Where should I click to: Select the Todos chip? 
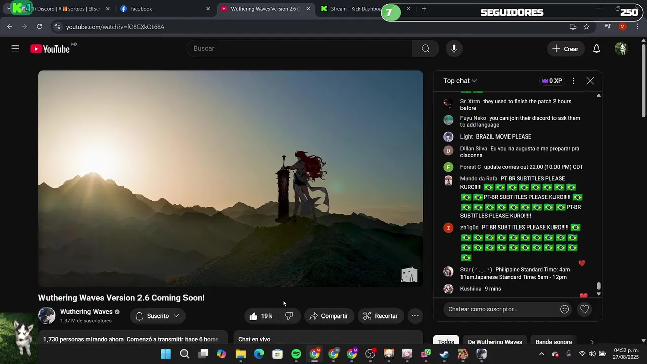click(446, 342)
